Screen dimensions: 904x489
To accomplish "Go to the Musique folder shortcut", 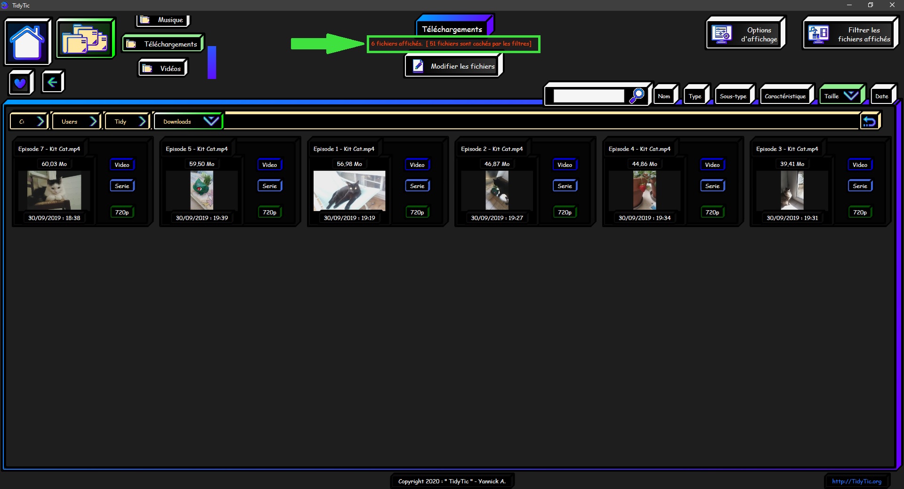I will tap(163, 20).
